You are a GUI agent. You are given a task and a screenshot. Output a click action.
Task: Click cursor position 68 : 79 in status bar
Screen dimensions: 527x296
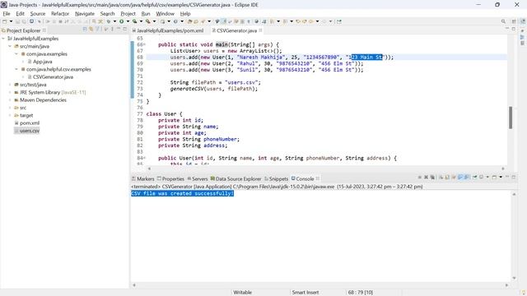pyautogui.click(x=361, y=293)
